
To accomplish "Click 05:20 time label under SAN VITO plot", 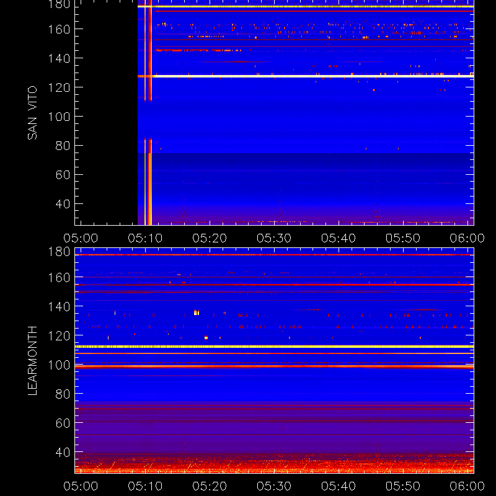I will pyautogui.click(x=210, y=238).
